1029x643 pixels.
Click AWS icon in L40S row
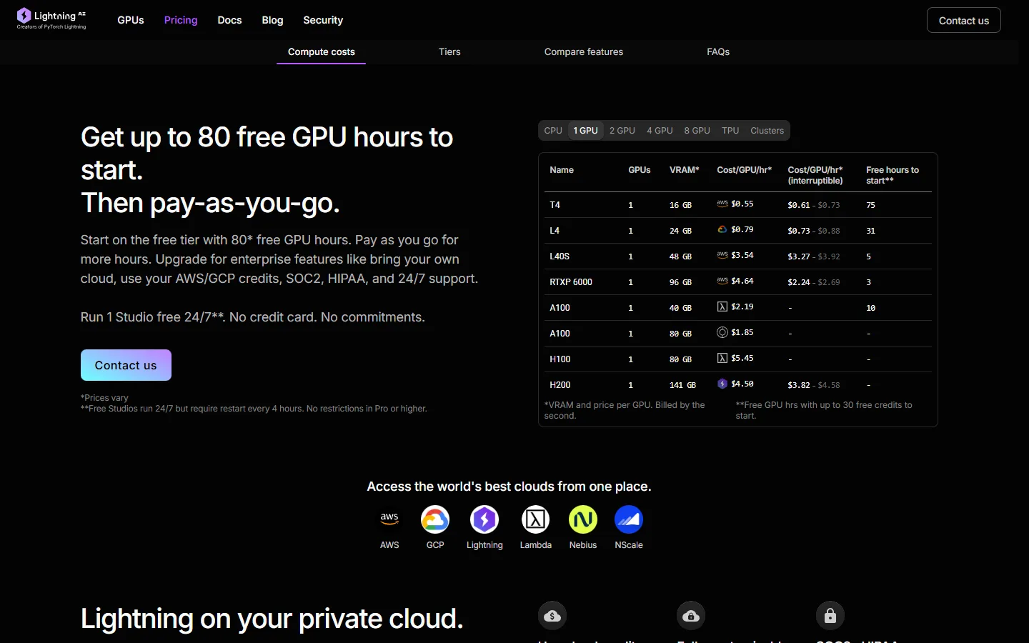(722, 255)
